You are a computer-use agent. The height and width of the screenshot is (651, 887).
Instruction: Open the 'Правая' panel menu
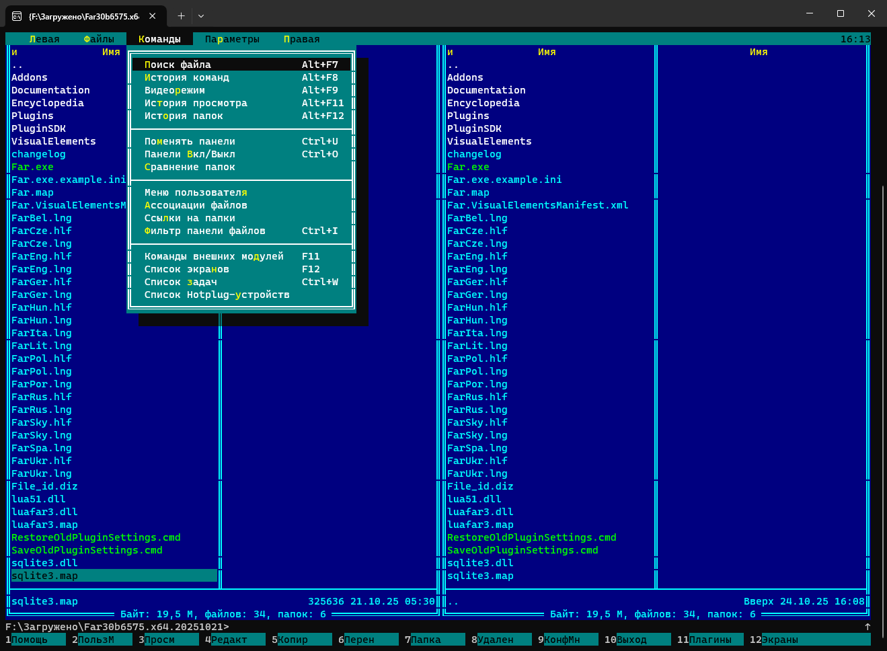[x=301, y=39]
